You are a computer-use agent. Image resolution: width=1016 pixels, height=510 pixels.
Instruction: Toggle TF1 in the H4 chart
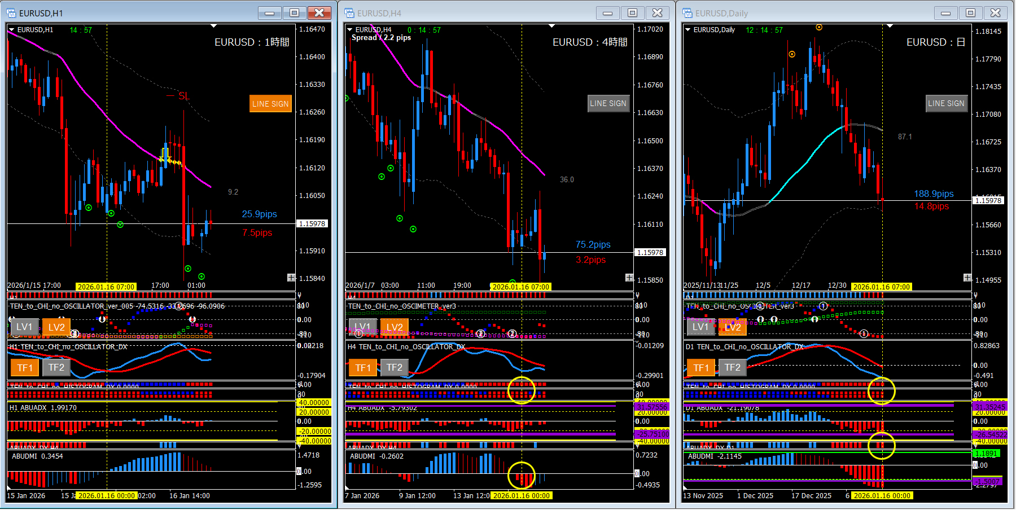(x=362, y=368)
